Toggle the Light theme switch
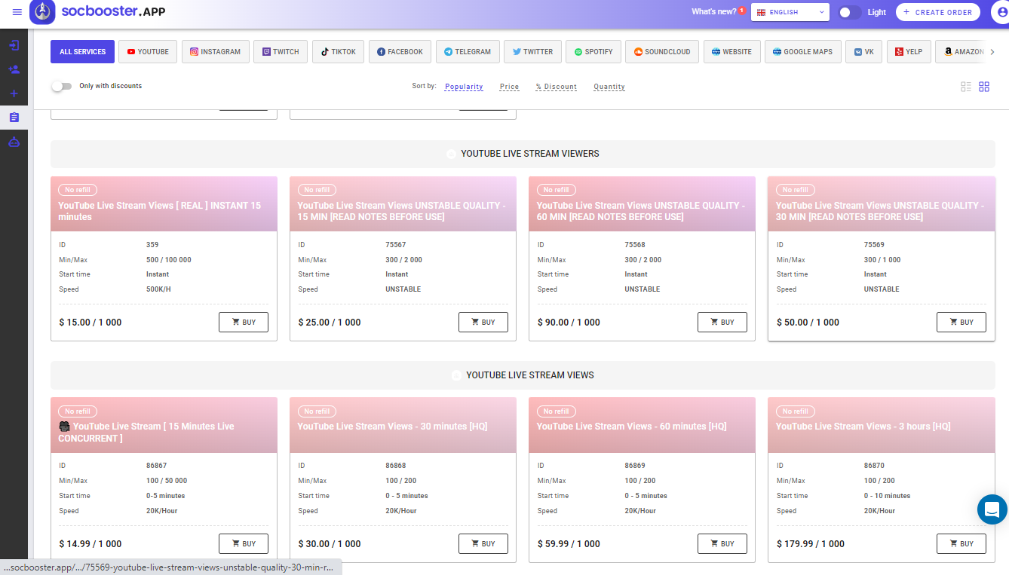 tap(850, 12)
